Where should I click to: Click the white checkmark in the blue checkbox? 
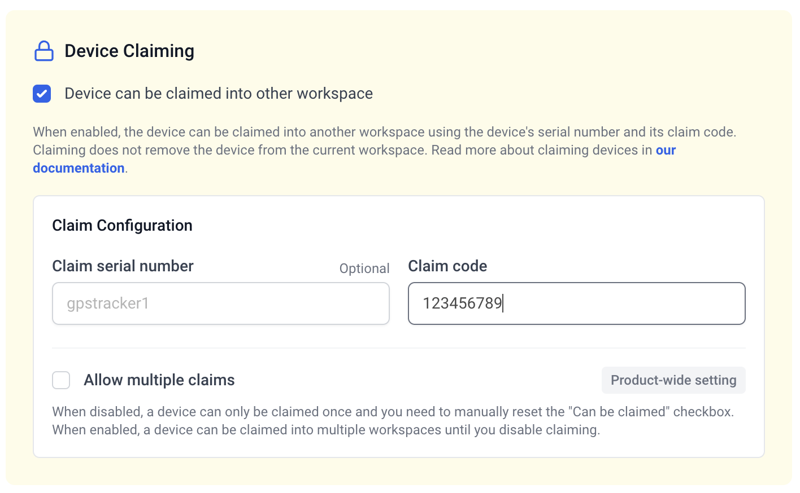[x=42, y=94]
